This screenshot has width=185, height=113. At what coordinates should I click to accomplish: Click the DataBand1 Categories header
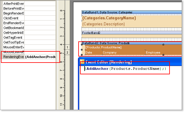pos(132,12)
